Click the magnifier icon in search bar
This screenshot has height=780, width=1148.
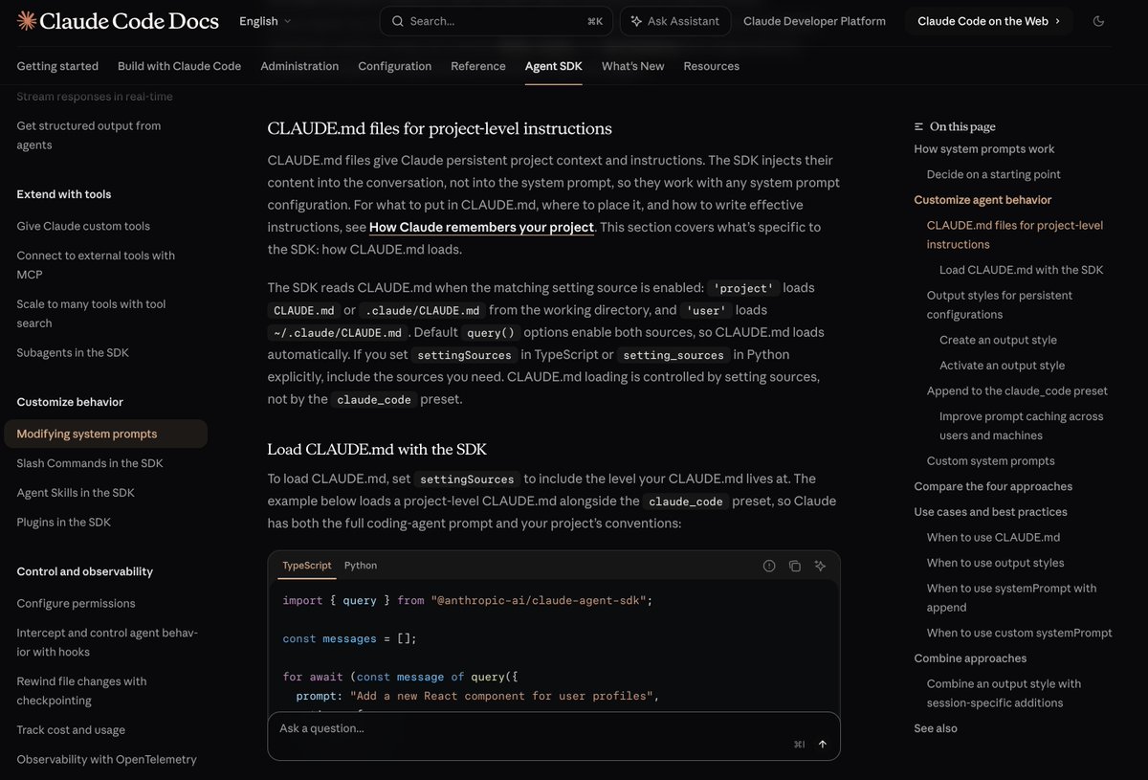click(398, 21)
